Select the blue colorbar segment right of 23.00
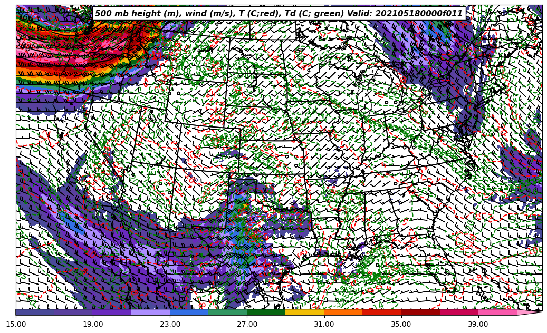Viewport: 547px width, 333px height. click(x=189, y=312)
